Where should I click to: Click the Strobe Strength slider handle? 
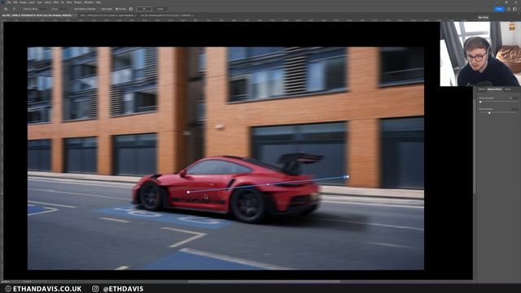tap(480, 102)
